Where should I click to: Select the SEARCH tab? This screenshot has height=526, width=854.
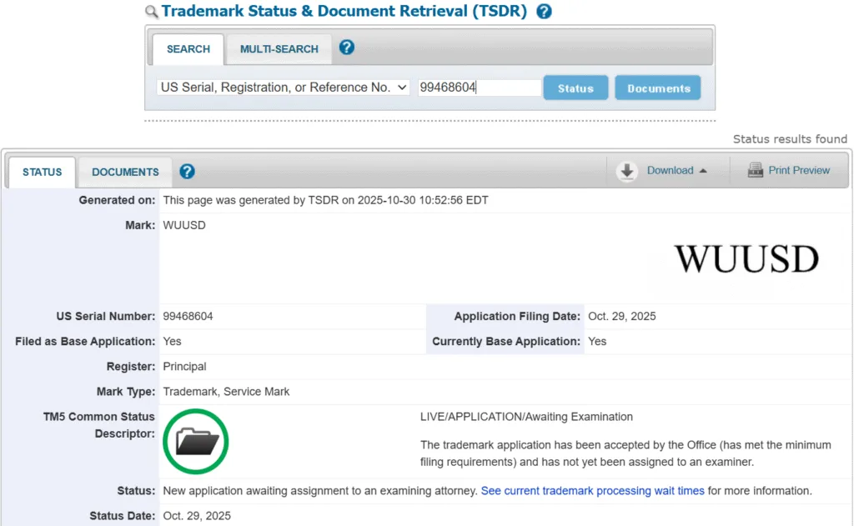pos(188,49)
